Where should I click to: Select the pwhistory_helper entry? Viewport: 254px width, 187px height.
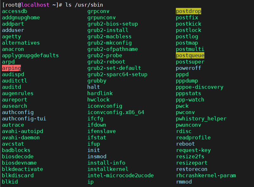[201, 118]
